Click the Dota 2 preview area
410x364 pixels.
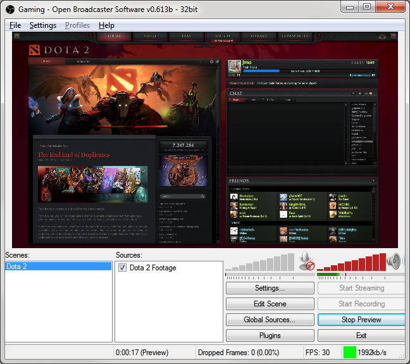(205, 140)
